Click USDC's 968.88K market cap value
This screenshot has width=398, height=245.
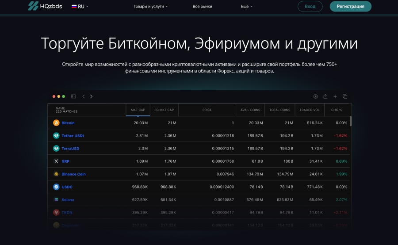140,187
